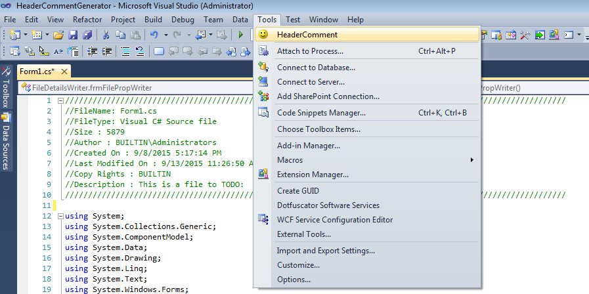589x294 pixels.
Task: Click the Team Explorer people icon
Action: pyautogui.click(x=496, y=35)
